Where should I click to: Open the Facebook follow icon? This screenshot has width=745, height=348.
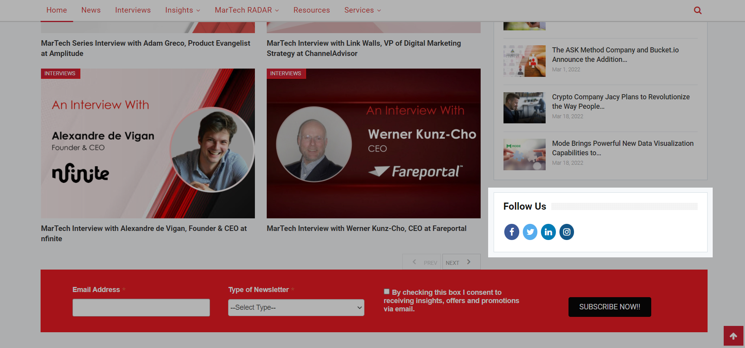point(511,232)
